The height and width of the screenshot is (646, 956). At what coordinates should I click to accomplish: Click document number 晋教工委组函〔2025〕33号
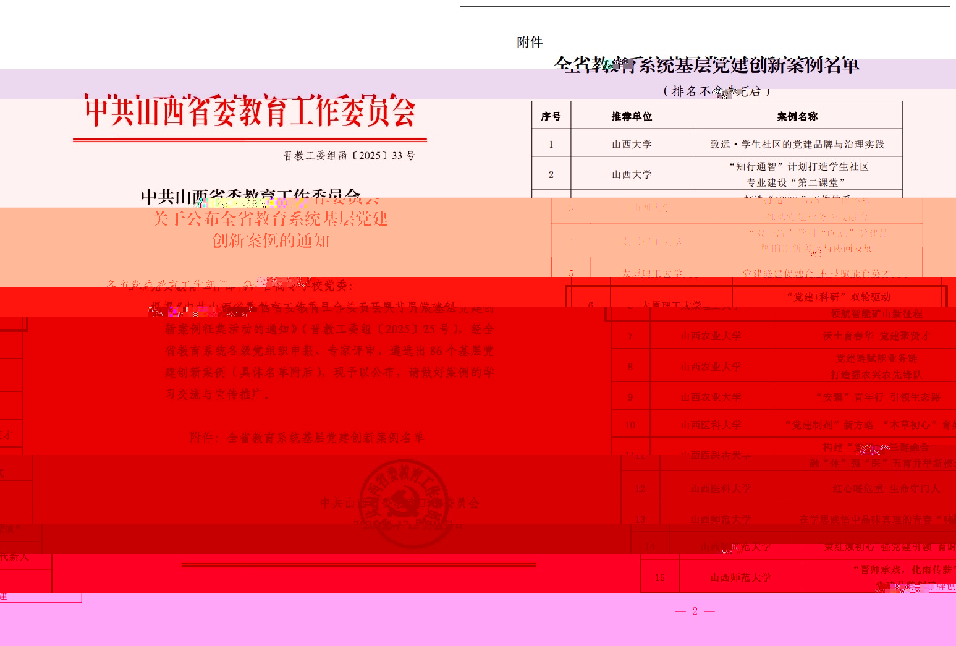click(x=349, y=156)
